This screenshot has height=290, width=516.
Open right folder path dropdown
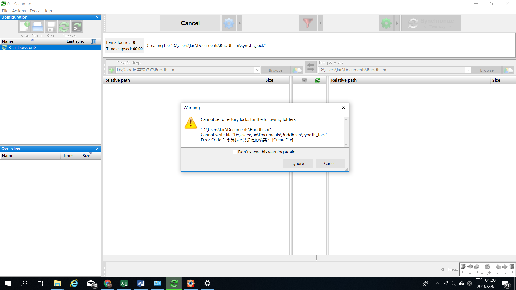[x=468, y=70]
